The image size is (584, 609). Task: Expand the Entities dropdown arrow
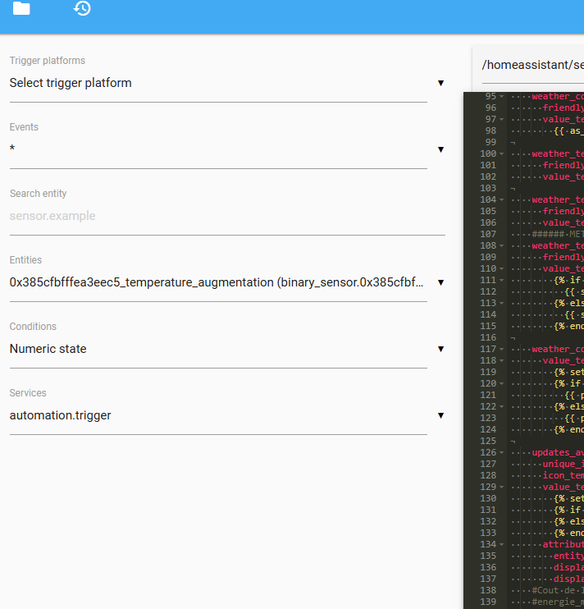440,282
